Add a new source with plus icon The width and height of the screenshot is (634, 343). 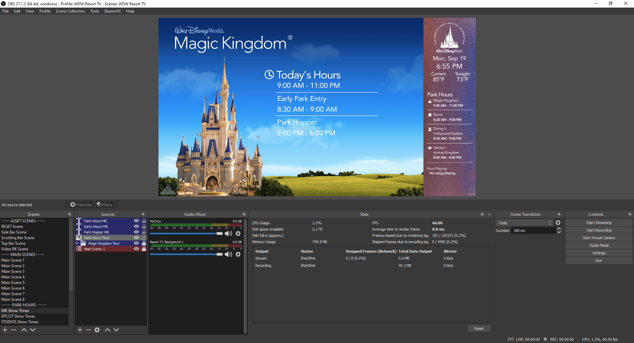[x=80, y=330]
